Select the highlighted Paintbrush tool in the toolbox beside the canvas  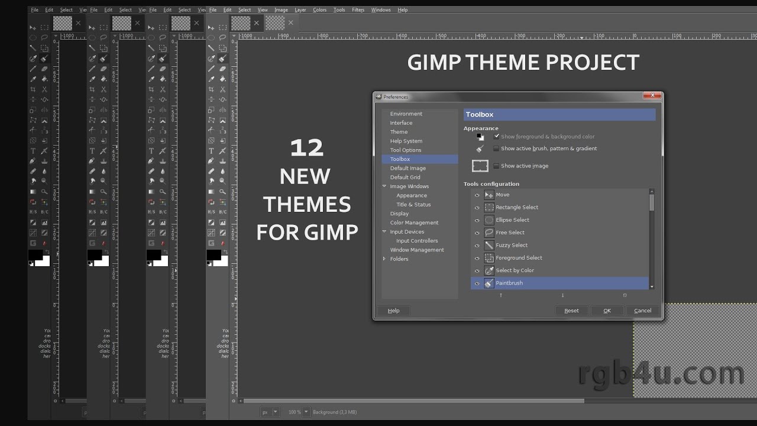pos(222,59)
